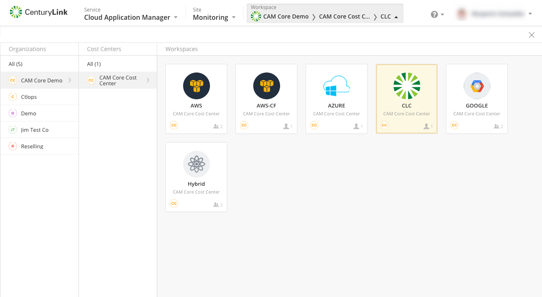
Task: Click member icon on CLC card
Action: [427, 126]
